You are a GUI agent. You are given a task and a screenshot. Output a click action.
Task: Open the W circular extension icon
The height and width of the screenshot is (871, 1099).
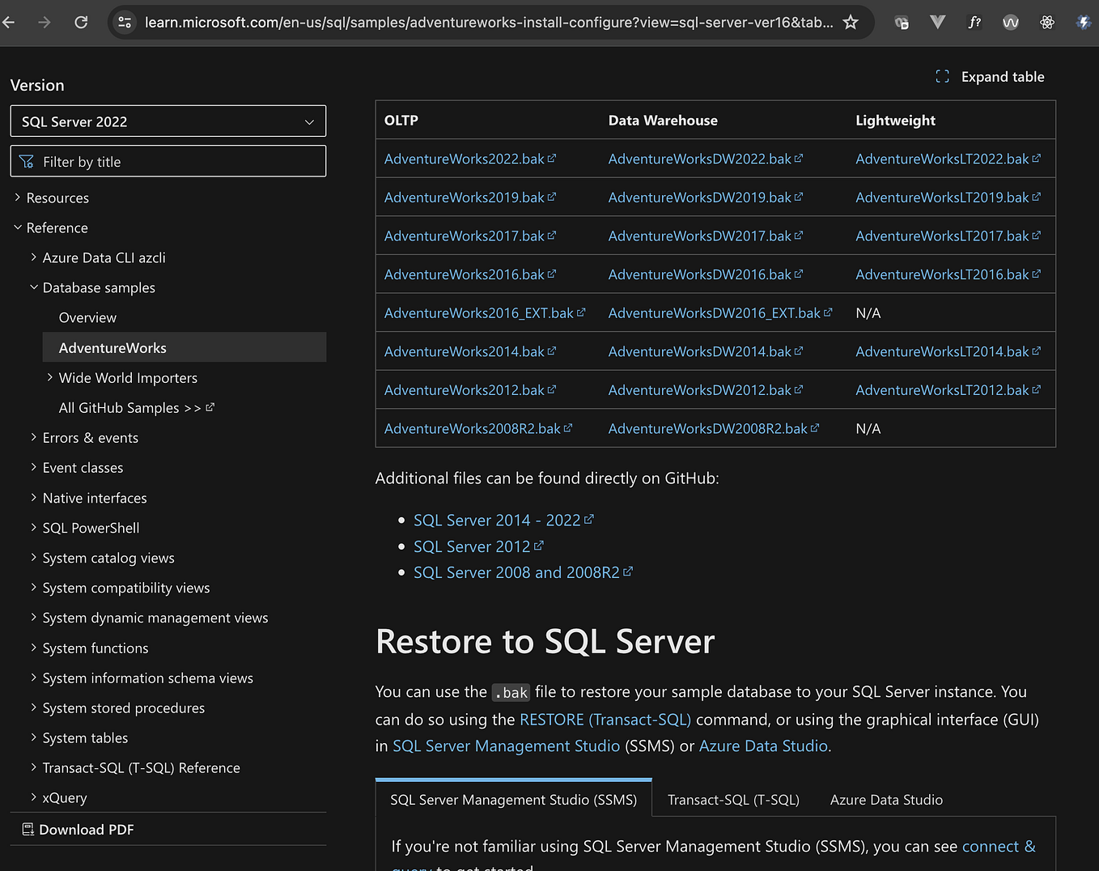[x=1011, y=23]
